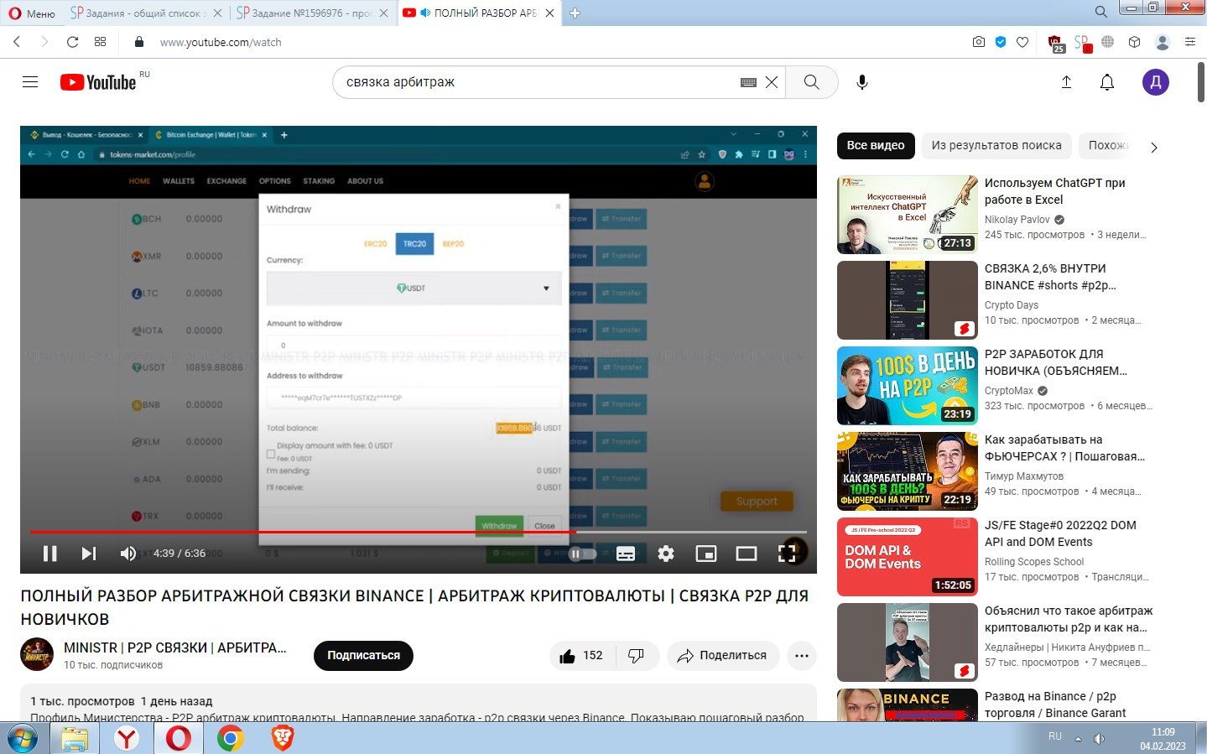The height and width of the screenshot is (754, 1207).
Task: Show more filter chips with right arrow
Action: click(1153, 147)
